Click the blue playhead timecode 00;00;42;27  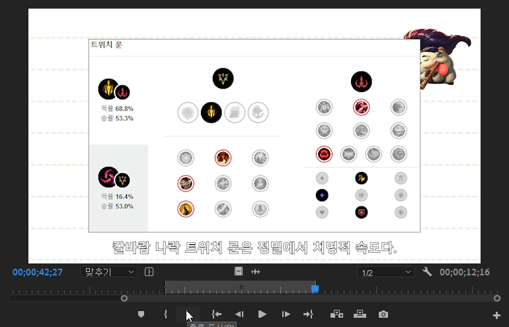(x=37, y=272)
